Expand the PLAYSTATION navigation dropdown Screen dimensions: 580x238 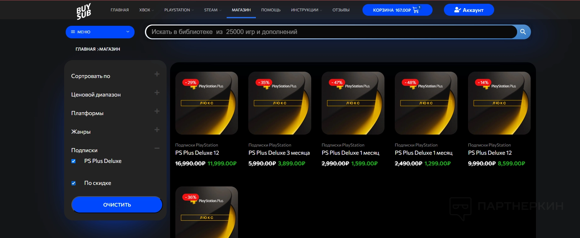[179, 10]
